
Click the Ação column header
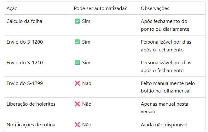click(x=13, y=8)
